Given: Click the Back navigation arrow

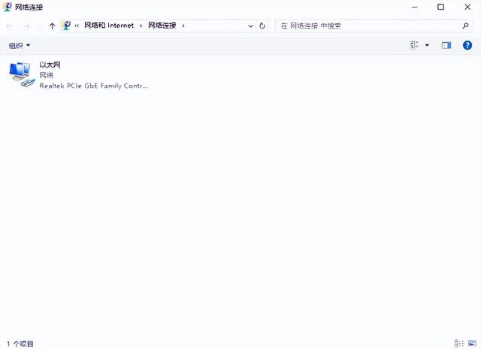Looking at the screenshot, I should [10, 26].
